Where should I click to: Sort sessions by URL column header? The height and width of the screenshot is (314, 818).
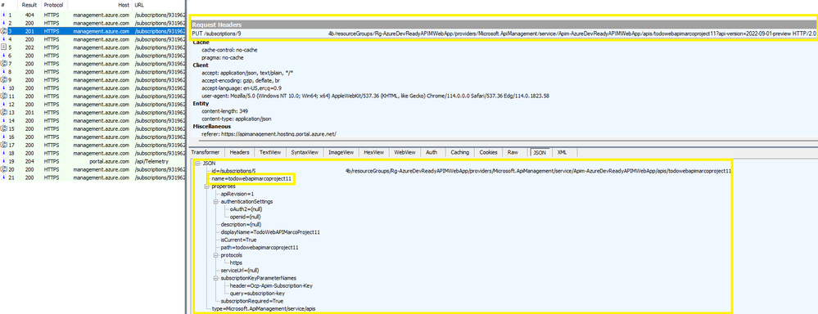[159, 5]
